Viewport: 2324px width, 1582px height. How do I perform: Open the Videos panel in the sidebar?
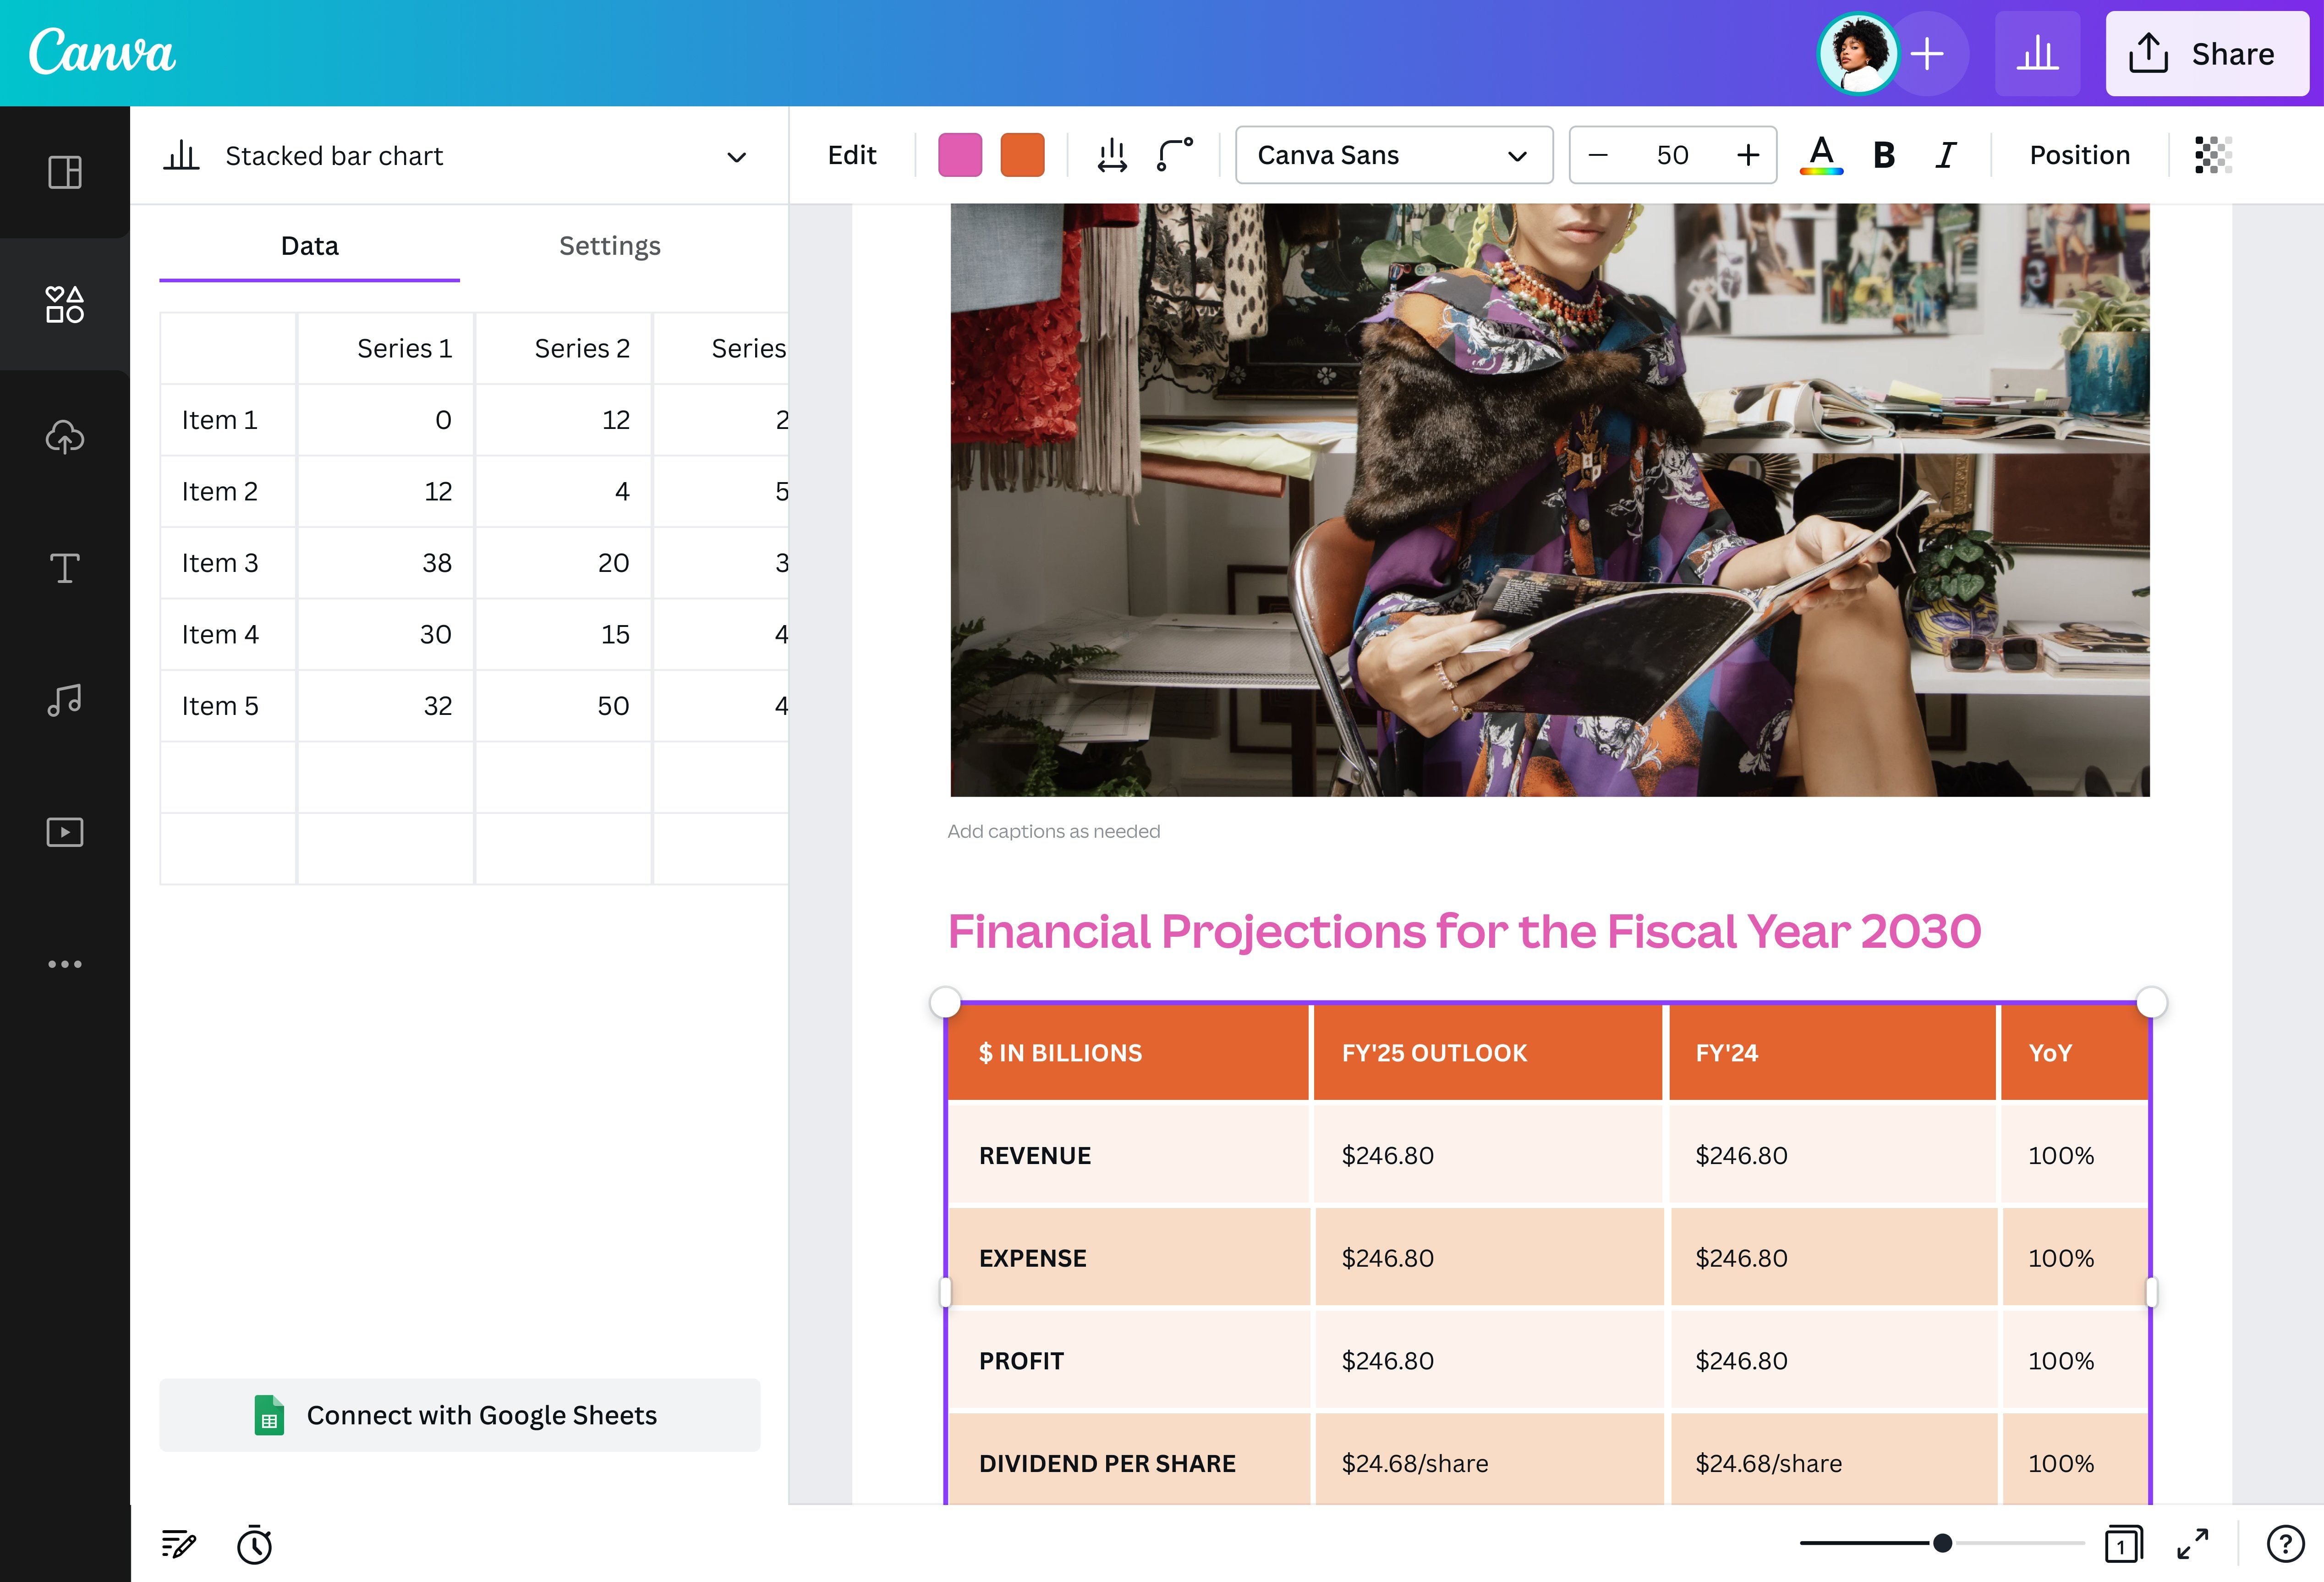pos(64,831)
